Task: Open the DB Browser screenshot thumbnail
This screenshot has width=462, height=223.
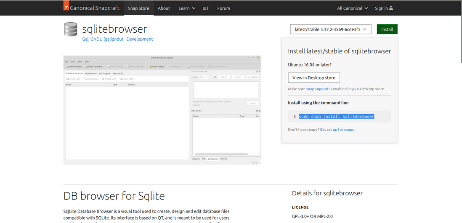Action: 162,110
